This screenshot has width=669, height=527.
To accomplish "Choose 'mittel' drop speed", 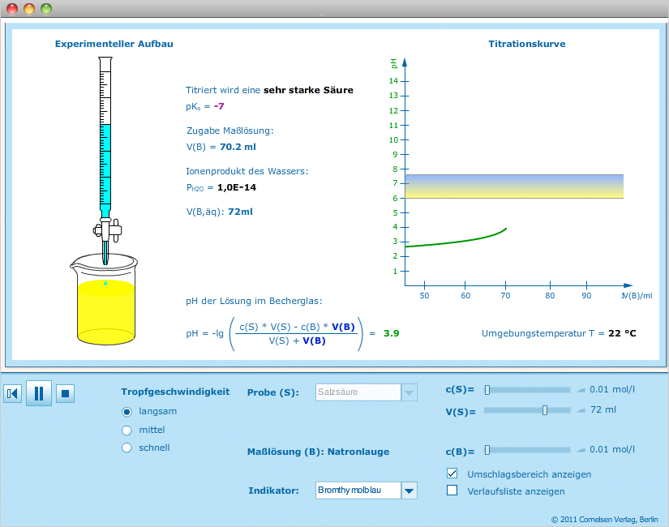I will pyautogui.click(x=127, y=430).
